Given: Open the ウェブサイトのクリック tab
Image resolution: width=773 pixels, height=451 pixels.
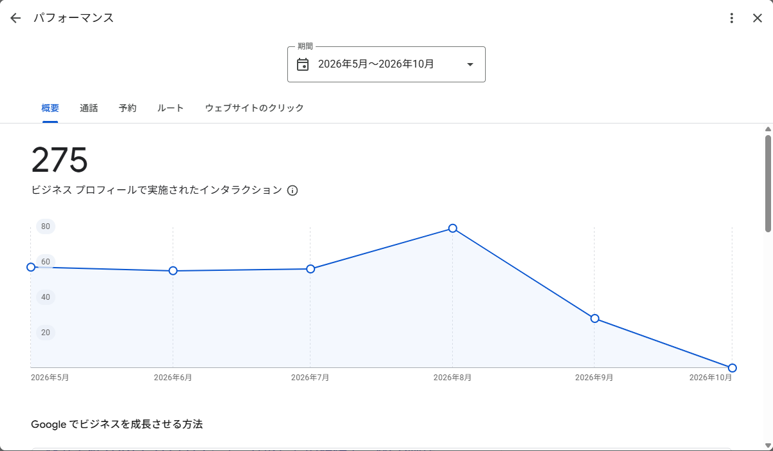Looking at the screenshot, I should [254, 108].
